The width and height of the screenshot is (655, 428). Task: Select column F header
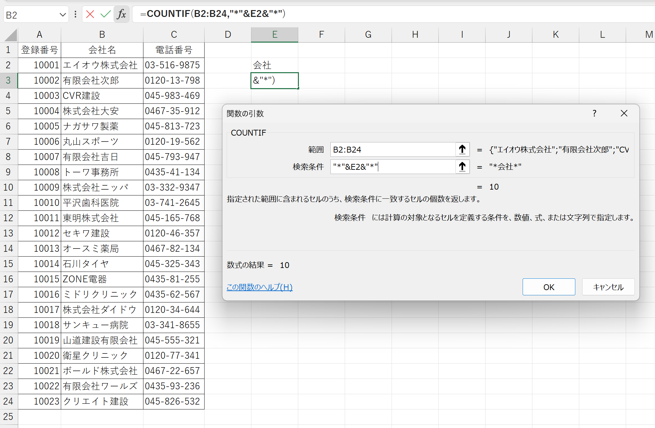[x=322, y=35]
